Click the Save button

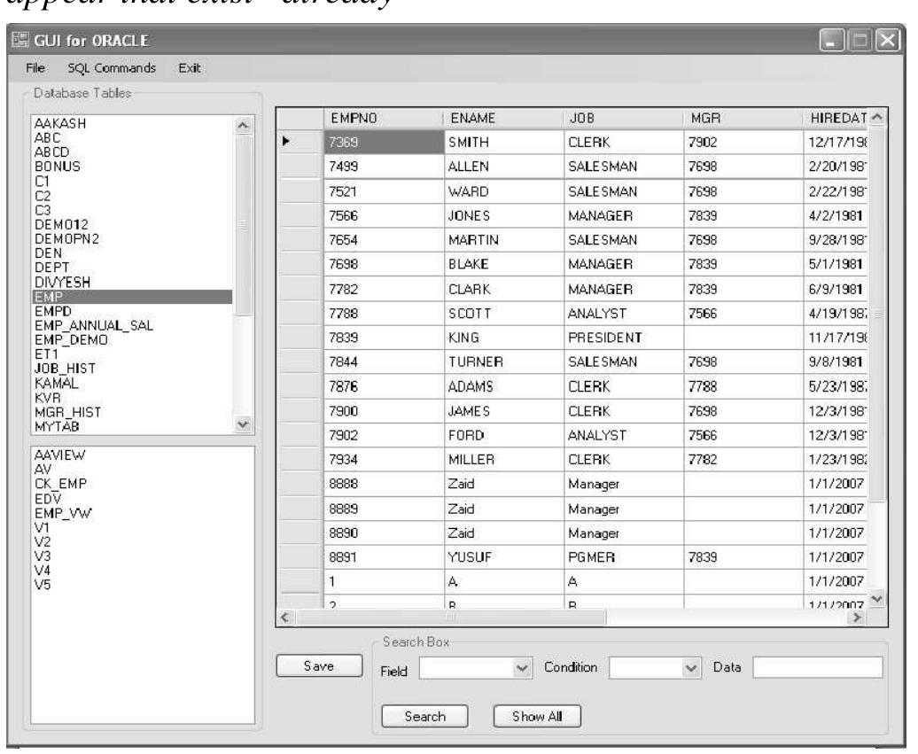[319, 666]
